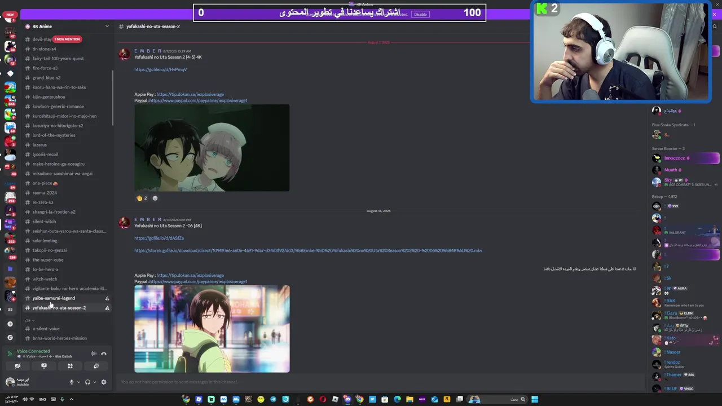This screenshot has width=722, height=406.
Task: Click the clapping reaction with count 2
Action: pyautogui.click(x=142, y=198)
